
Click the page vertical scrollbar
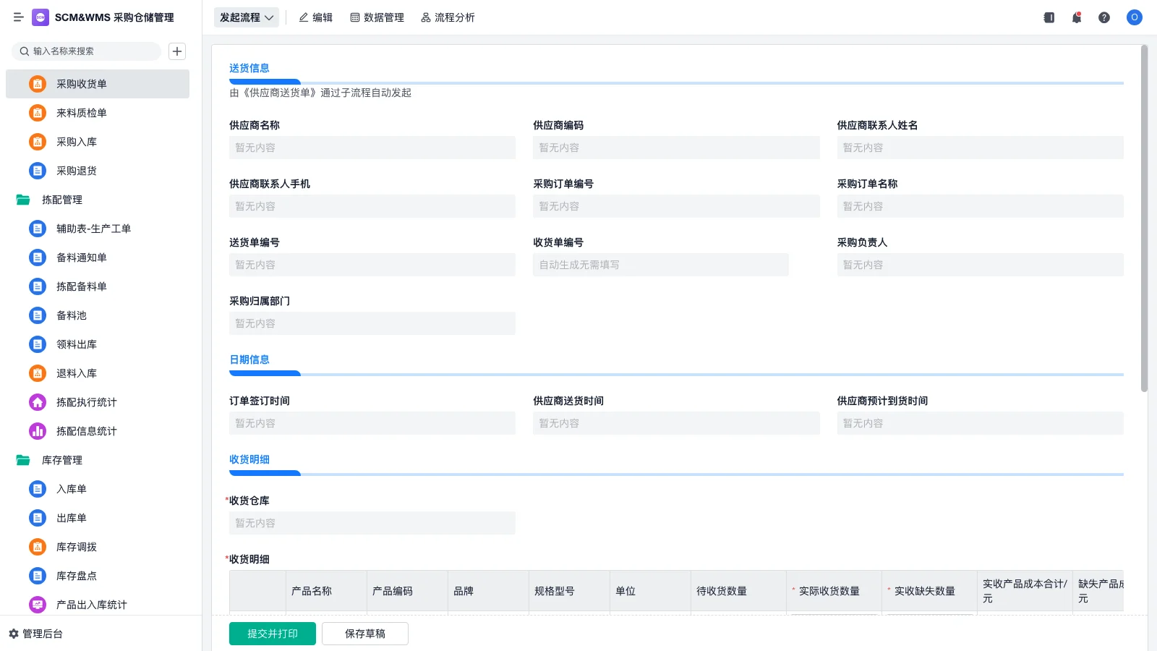(x=1144, y=218)
